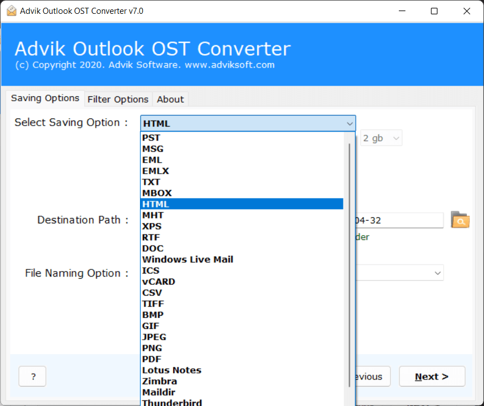Screen dimensions: 484x406
Task: Click the Destination Path input field
Action: tap(399, 221)
